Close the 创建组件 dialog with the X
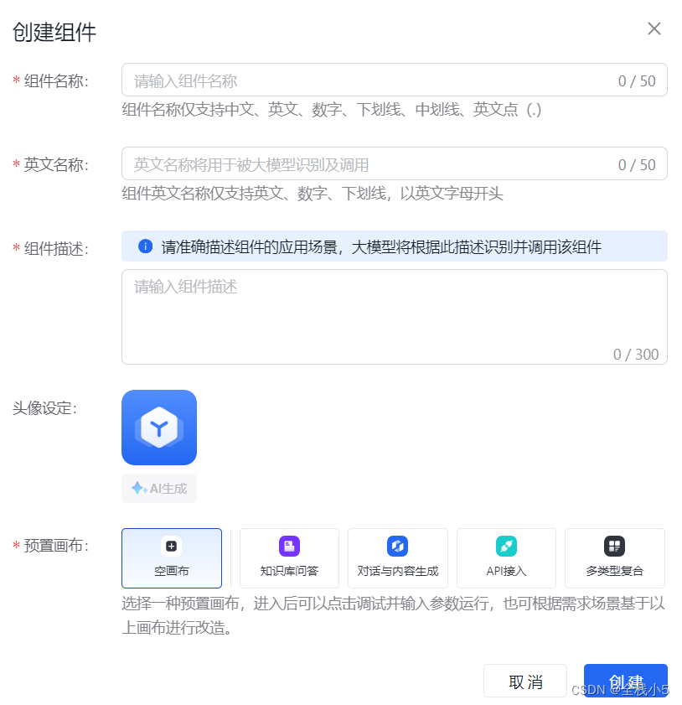Screen dimensions: 682x705 pos(654,29)
